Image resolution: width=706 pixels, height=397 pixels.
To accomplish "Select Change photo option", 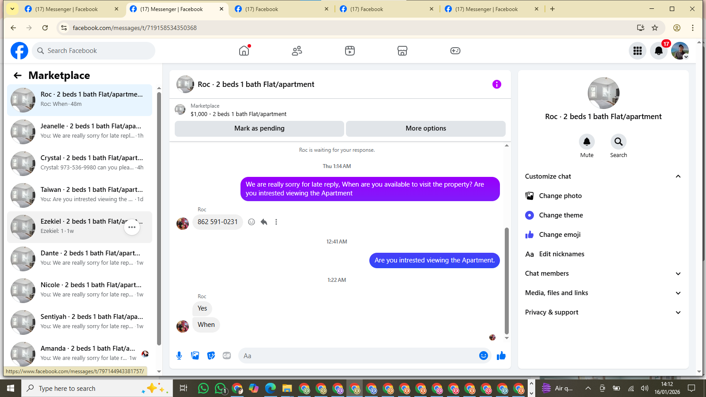I will tap(603, 196).
